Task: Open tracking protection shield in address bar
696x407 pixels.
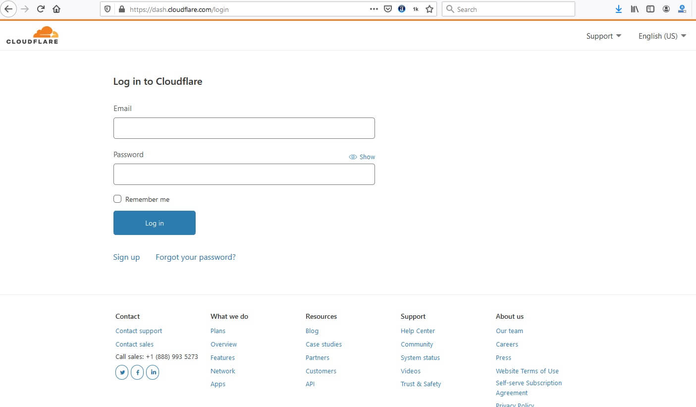Action: pyautogui.click(x=108, y=9)
